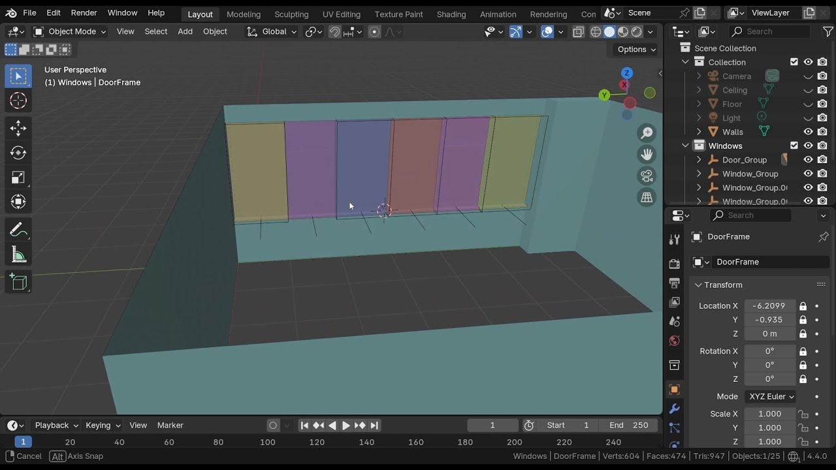This screenshot has width=836, height=470.
Task: Select the Scale tool
Action: pos(18,178)
